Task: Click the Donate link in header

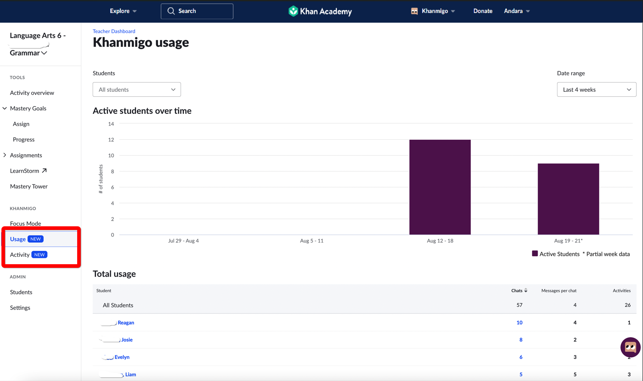Action: click(483, 11)
